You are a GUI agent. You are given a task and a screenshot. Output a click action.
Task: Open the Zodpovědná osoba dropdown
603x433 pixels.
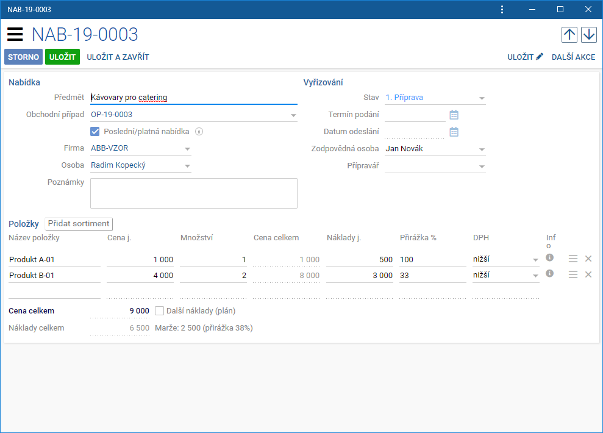point(482,149)
